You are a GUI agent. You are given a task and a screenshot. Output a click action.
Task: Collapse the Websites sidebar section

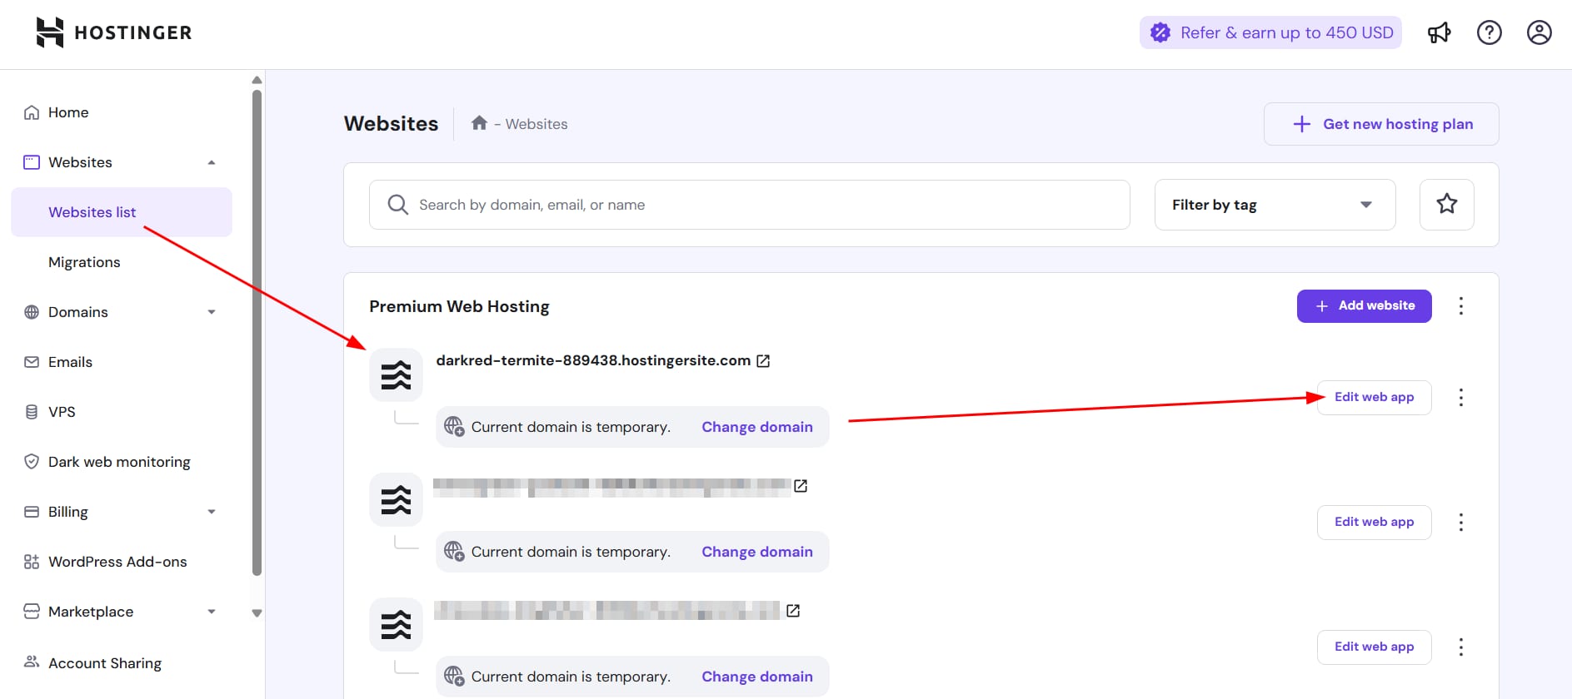(x=212, y=162)
